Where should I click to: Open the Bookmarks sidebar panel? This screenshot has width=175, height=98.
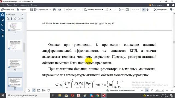pos(2,20)
